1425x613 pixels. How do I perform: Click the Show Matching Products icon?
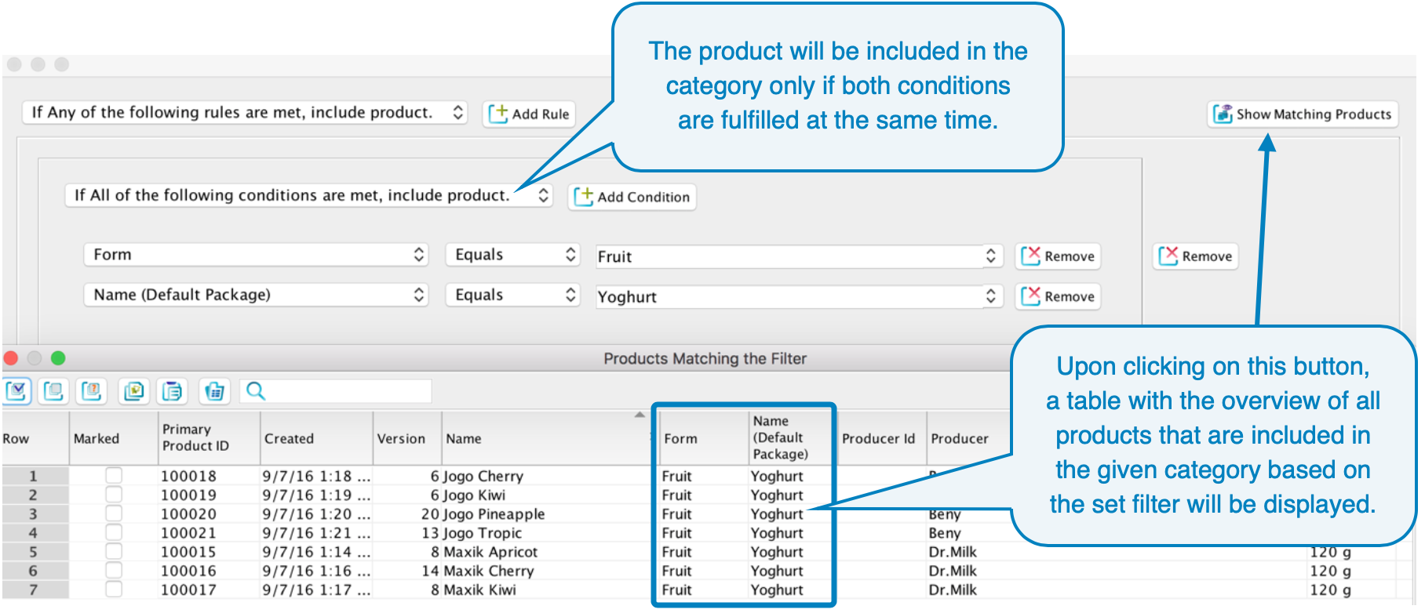[1223, 114]
